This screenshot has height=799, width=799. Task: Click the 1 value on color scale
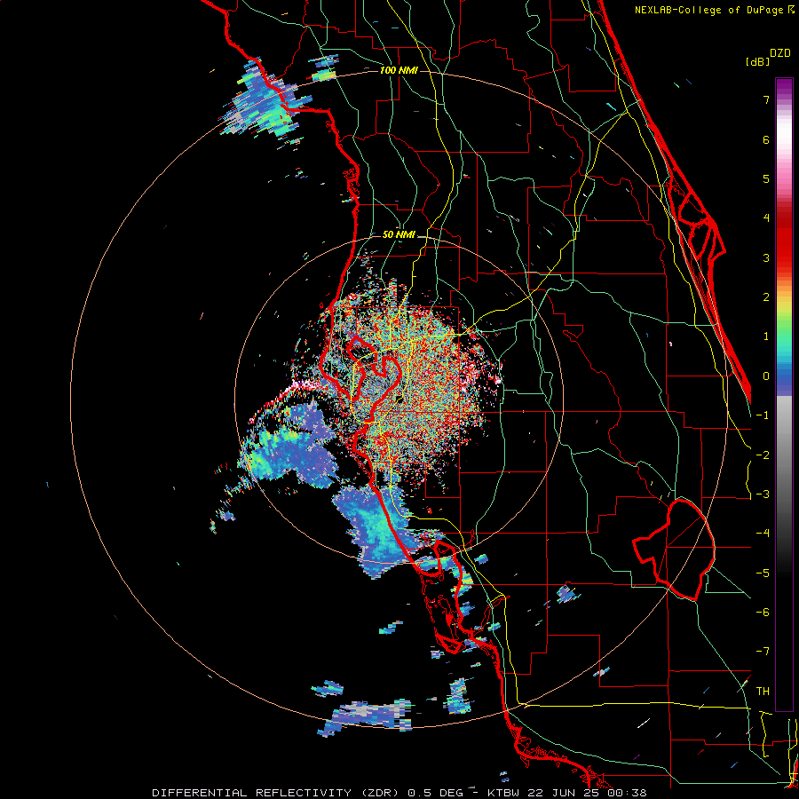766,336
